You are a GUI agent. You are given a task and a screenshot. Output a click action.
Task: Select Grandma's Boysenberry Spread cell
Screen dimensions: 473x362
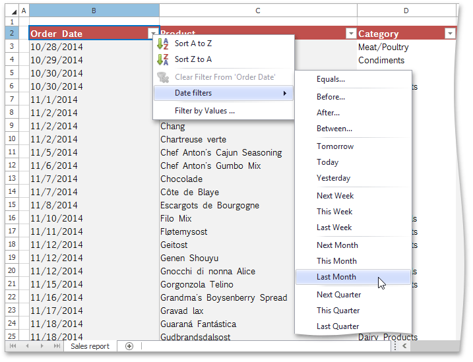pos(227,297)
